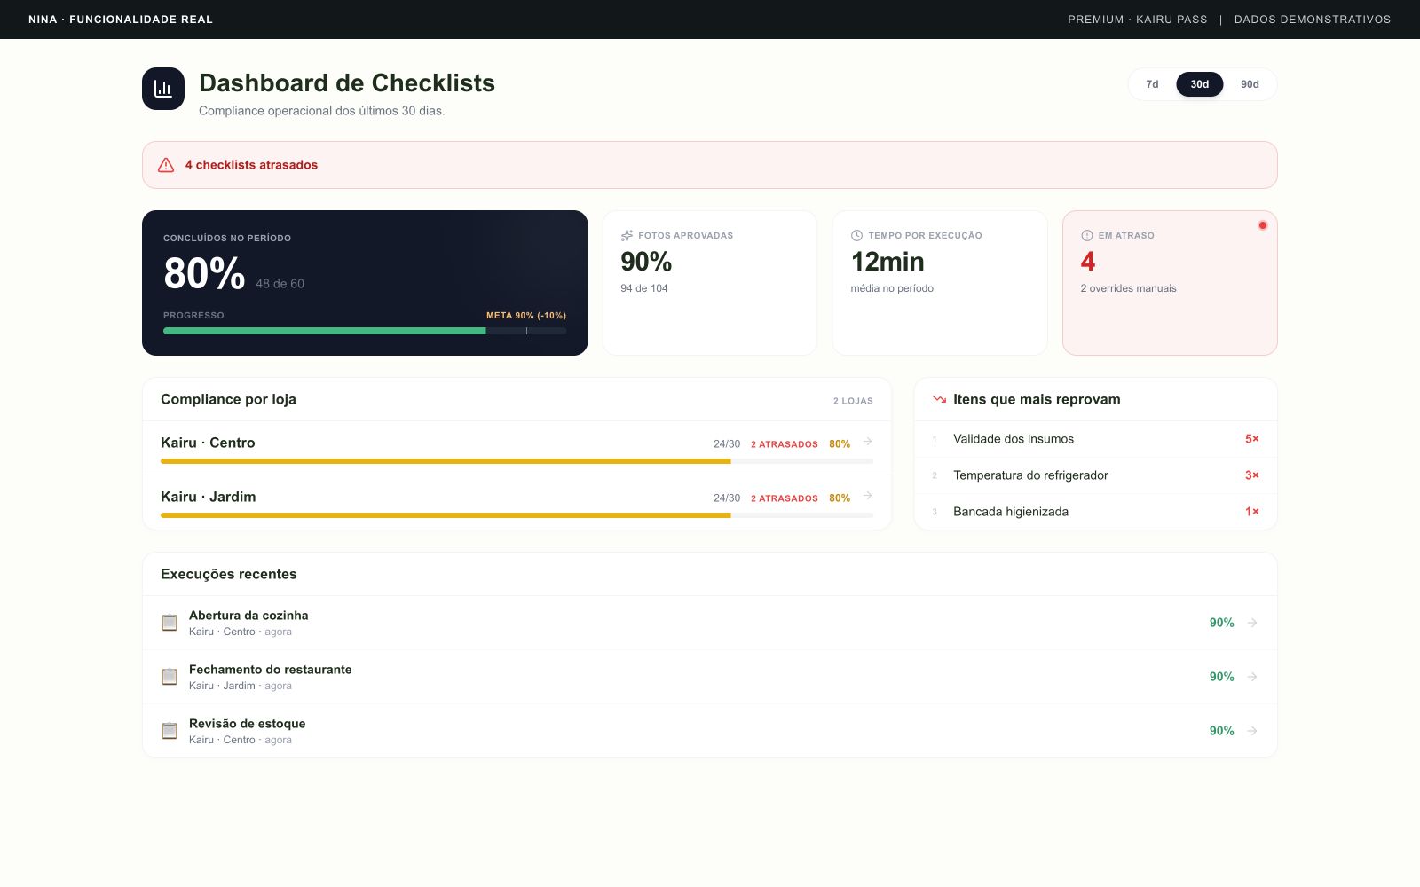Click the clipboard icon for Revisão de estoque
The height and width of the screenshot is (887, 1420).
(x=170, y=731)
